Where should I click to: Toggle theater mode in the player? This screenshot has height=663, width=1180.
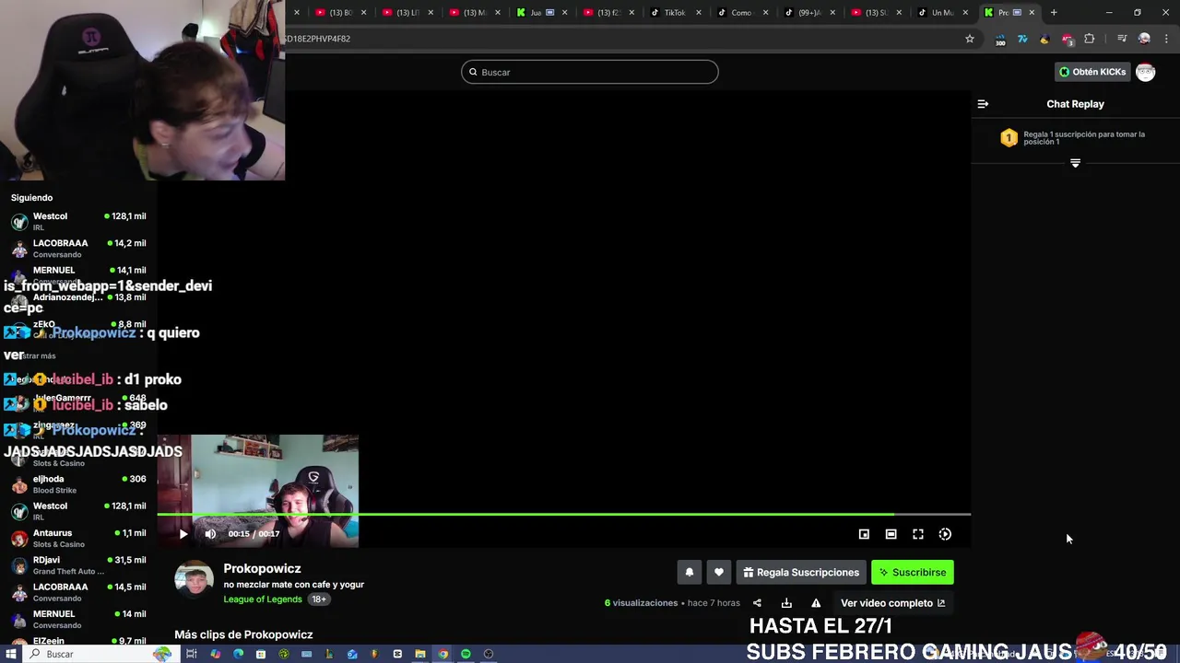(x=891, y=534)
